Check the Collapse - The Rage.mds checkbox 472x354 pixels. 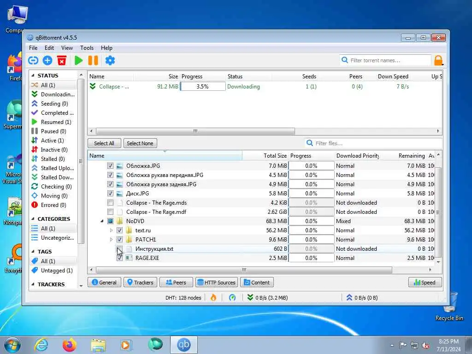[111, 203]
